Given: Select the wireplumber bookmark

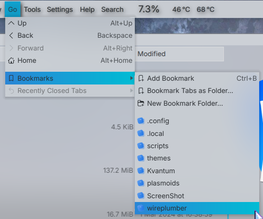Looking at the screenshot, I should click(x=197, y=208).
